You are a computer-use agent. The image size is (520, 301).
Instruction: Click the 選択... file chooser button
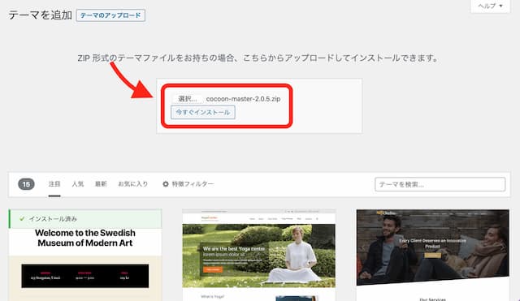click(188, 99)
